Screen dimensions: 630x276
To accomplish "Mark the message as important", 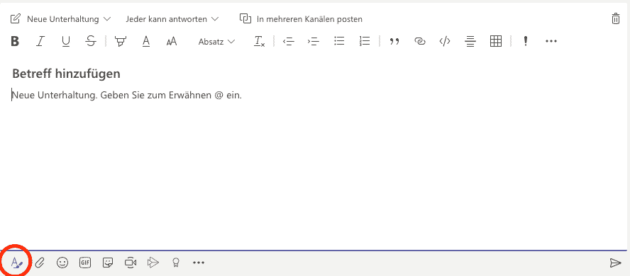I will [525, 41].
